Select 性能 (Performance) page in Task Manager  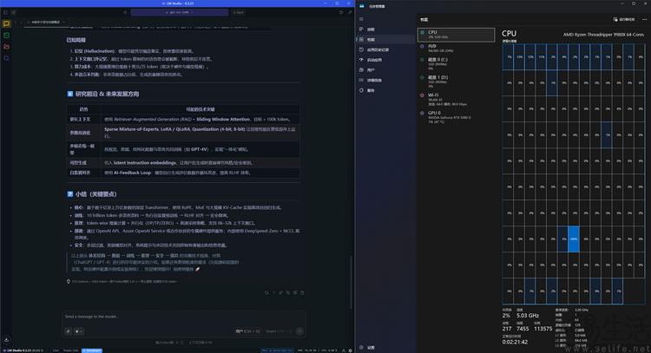click(385, 39)
